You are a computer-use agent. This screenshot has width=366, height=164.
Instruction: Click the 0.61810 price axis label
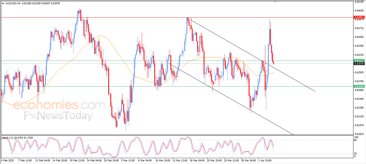tap(359, 134)
